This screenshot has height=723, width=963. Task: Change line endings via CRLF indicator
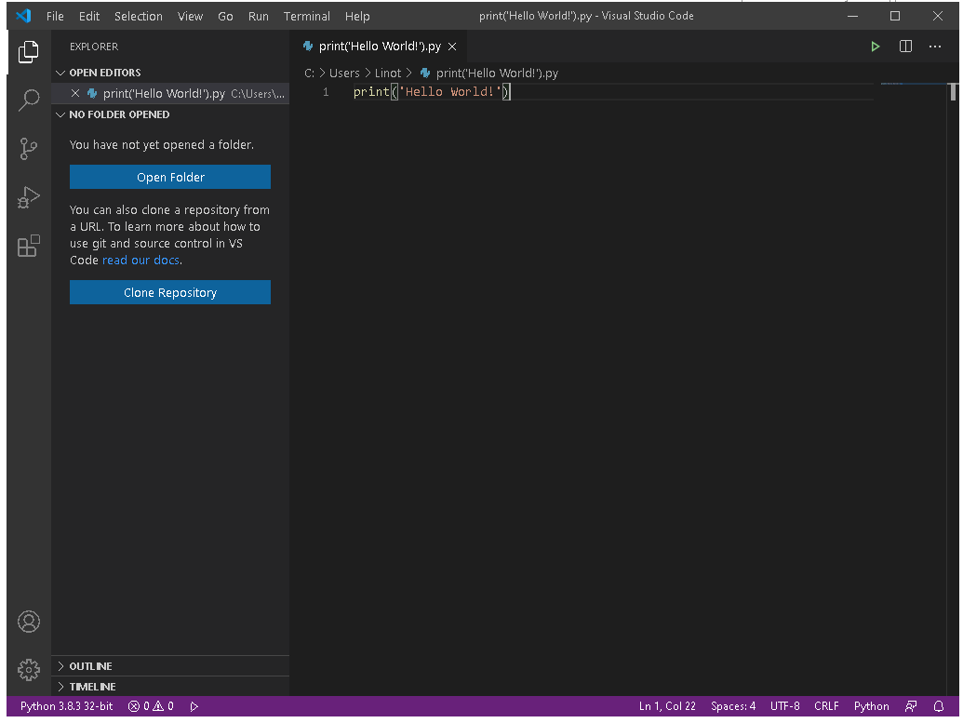pos(826,706)
